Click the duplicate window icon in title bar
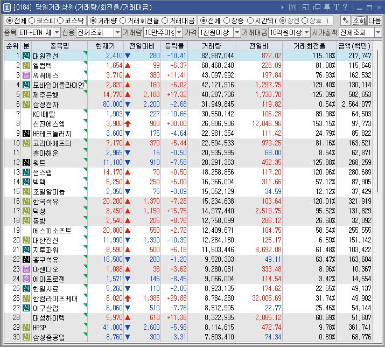This screenshot has height=347, width=385. [317, 8]
